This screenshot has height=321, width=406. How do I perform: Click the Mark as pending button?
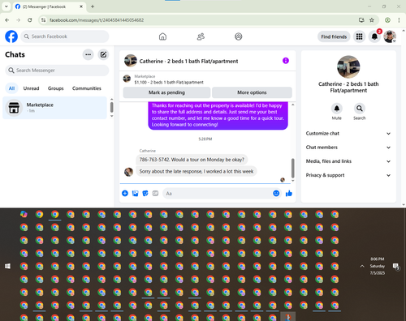click(166, 92)
